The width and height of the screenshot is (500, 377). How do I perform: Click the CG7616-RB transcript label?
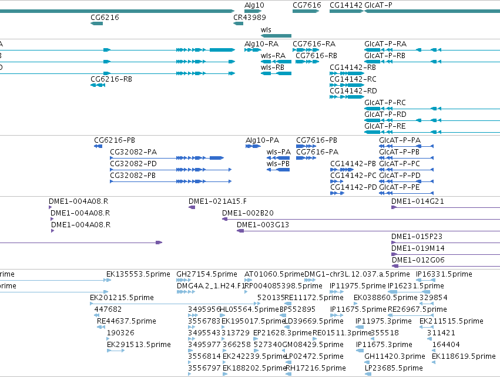click(x=316, y=56)
